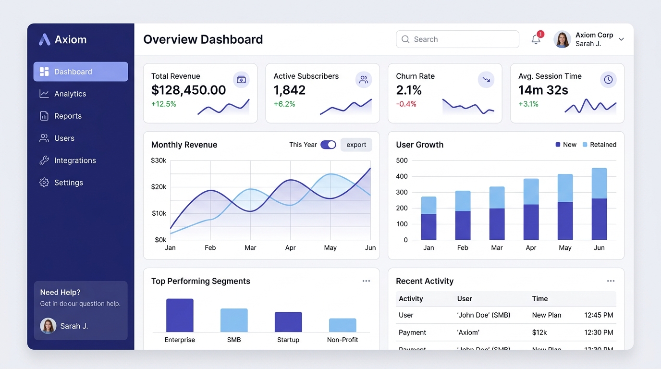Click the "User Growth" chart title
Screen dimensions: 661x369
tap(419, 145)
